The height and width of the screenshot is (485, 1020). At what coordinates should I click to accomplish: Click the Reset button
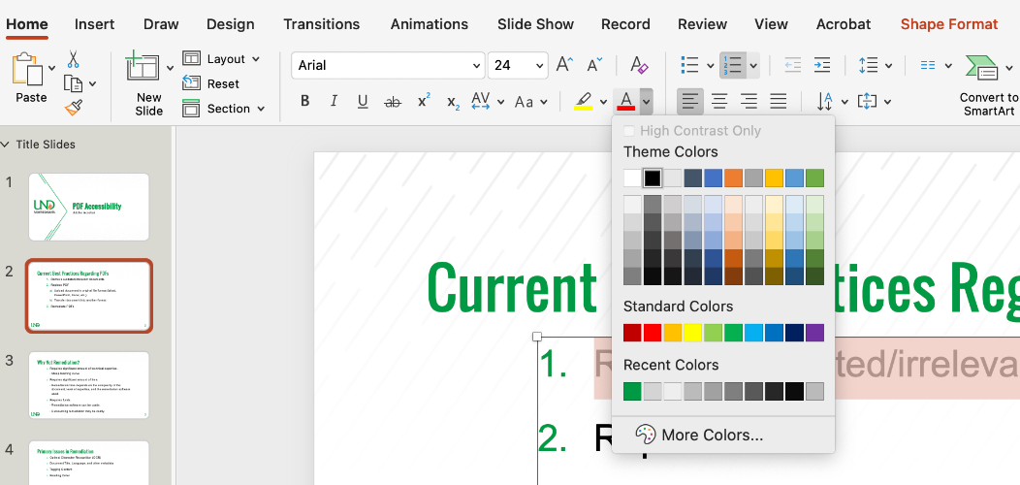(x=210, y=83)
